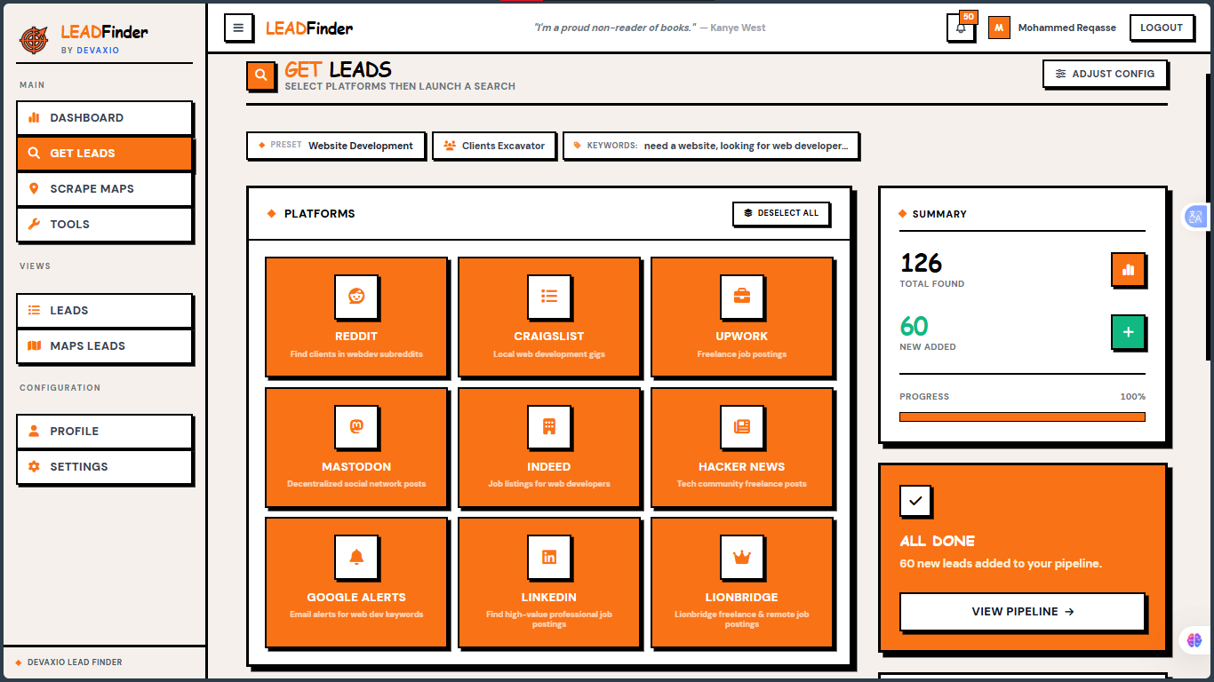Image resolution: width=1214 pixels, height=682 pixels.
Task: Click the Google Alerts bell icon
Action: tap(356, 558)
